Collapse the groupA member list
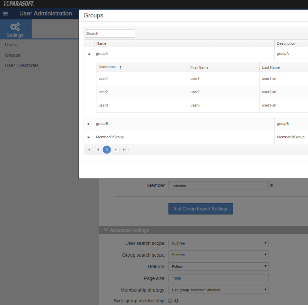 88,54
